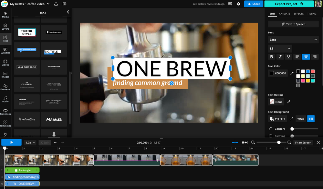The width and height of the screenshot is (323, 189).
Task: Open Text to Speech
Action: tap(293, 24)
